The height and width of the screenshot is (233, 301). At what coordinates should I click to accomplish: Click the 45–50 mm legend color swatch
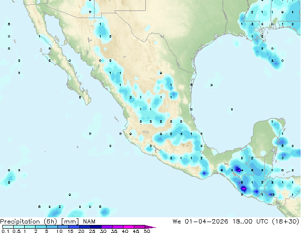(x=140, y=227)
